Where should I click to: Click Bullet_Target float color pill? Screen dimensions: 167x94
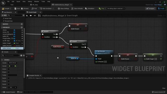coord(14,43)
